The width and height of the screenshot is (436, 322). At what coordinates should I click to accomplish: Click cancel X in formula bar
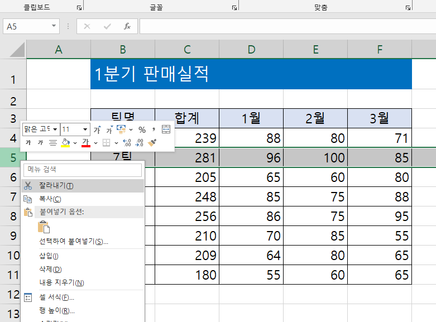[x=87, y=26]
